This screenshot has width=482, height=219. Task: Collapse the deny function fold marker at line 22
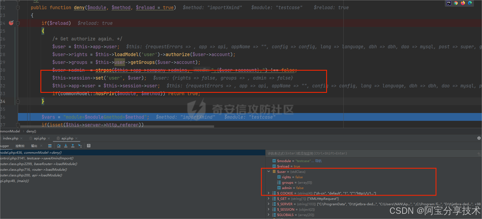coord(18,8)
